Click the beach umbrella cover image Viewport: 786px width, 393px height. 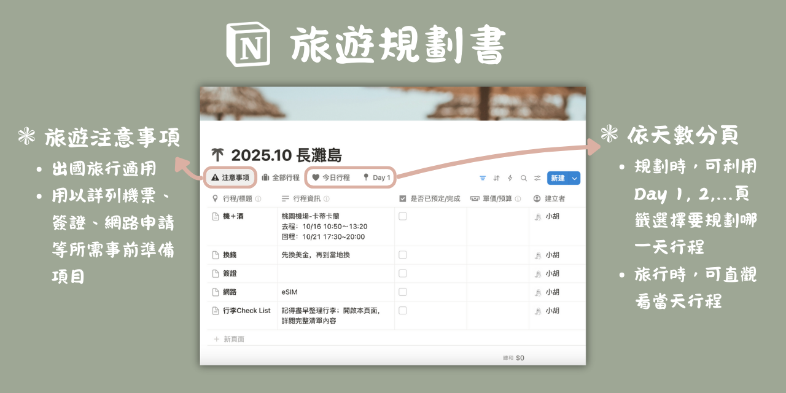click(393, 103)
